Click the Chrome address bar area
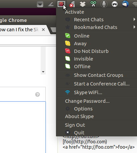 [x=28, y=41]
